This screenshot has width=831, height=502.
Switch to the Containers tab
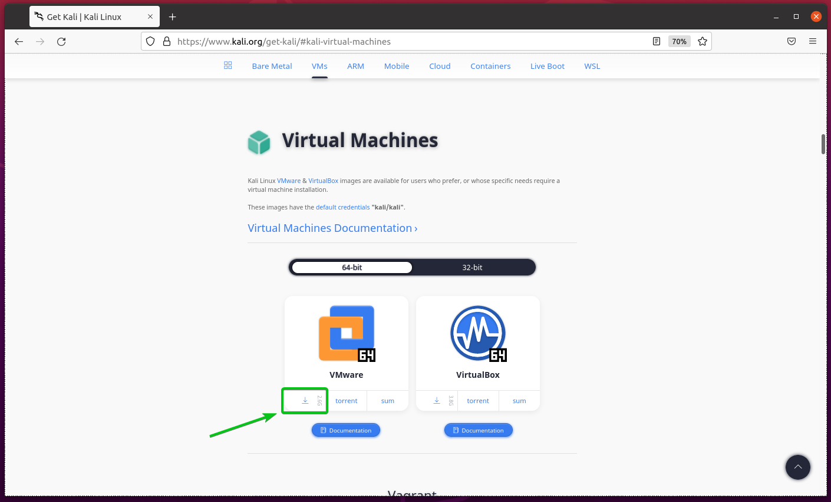[490, 67]
